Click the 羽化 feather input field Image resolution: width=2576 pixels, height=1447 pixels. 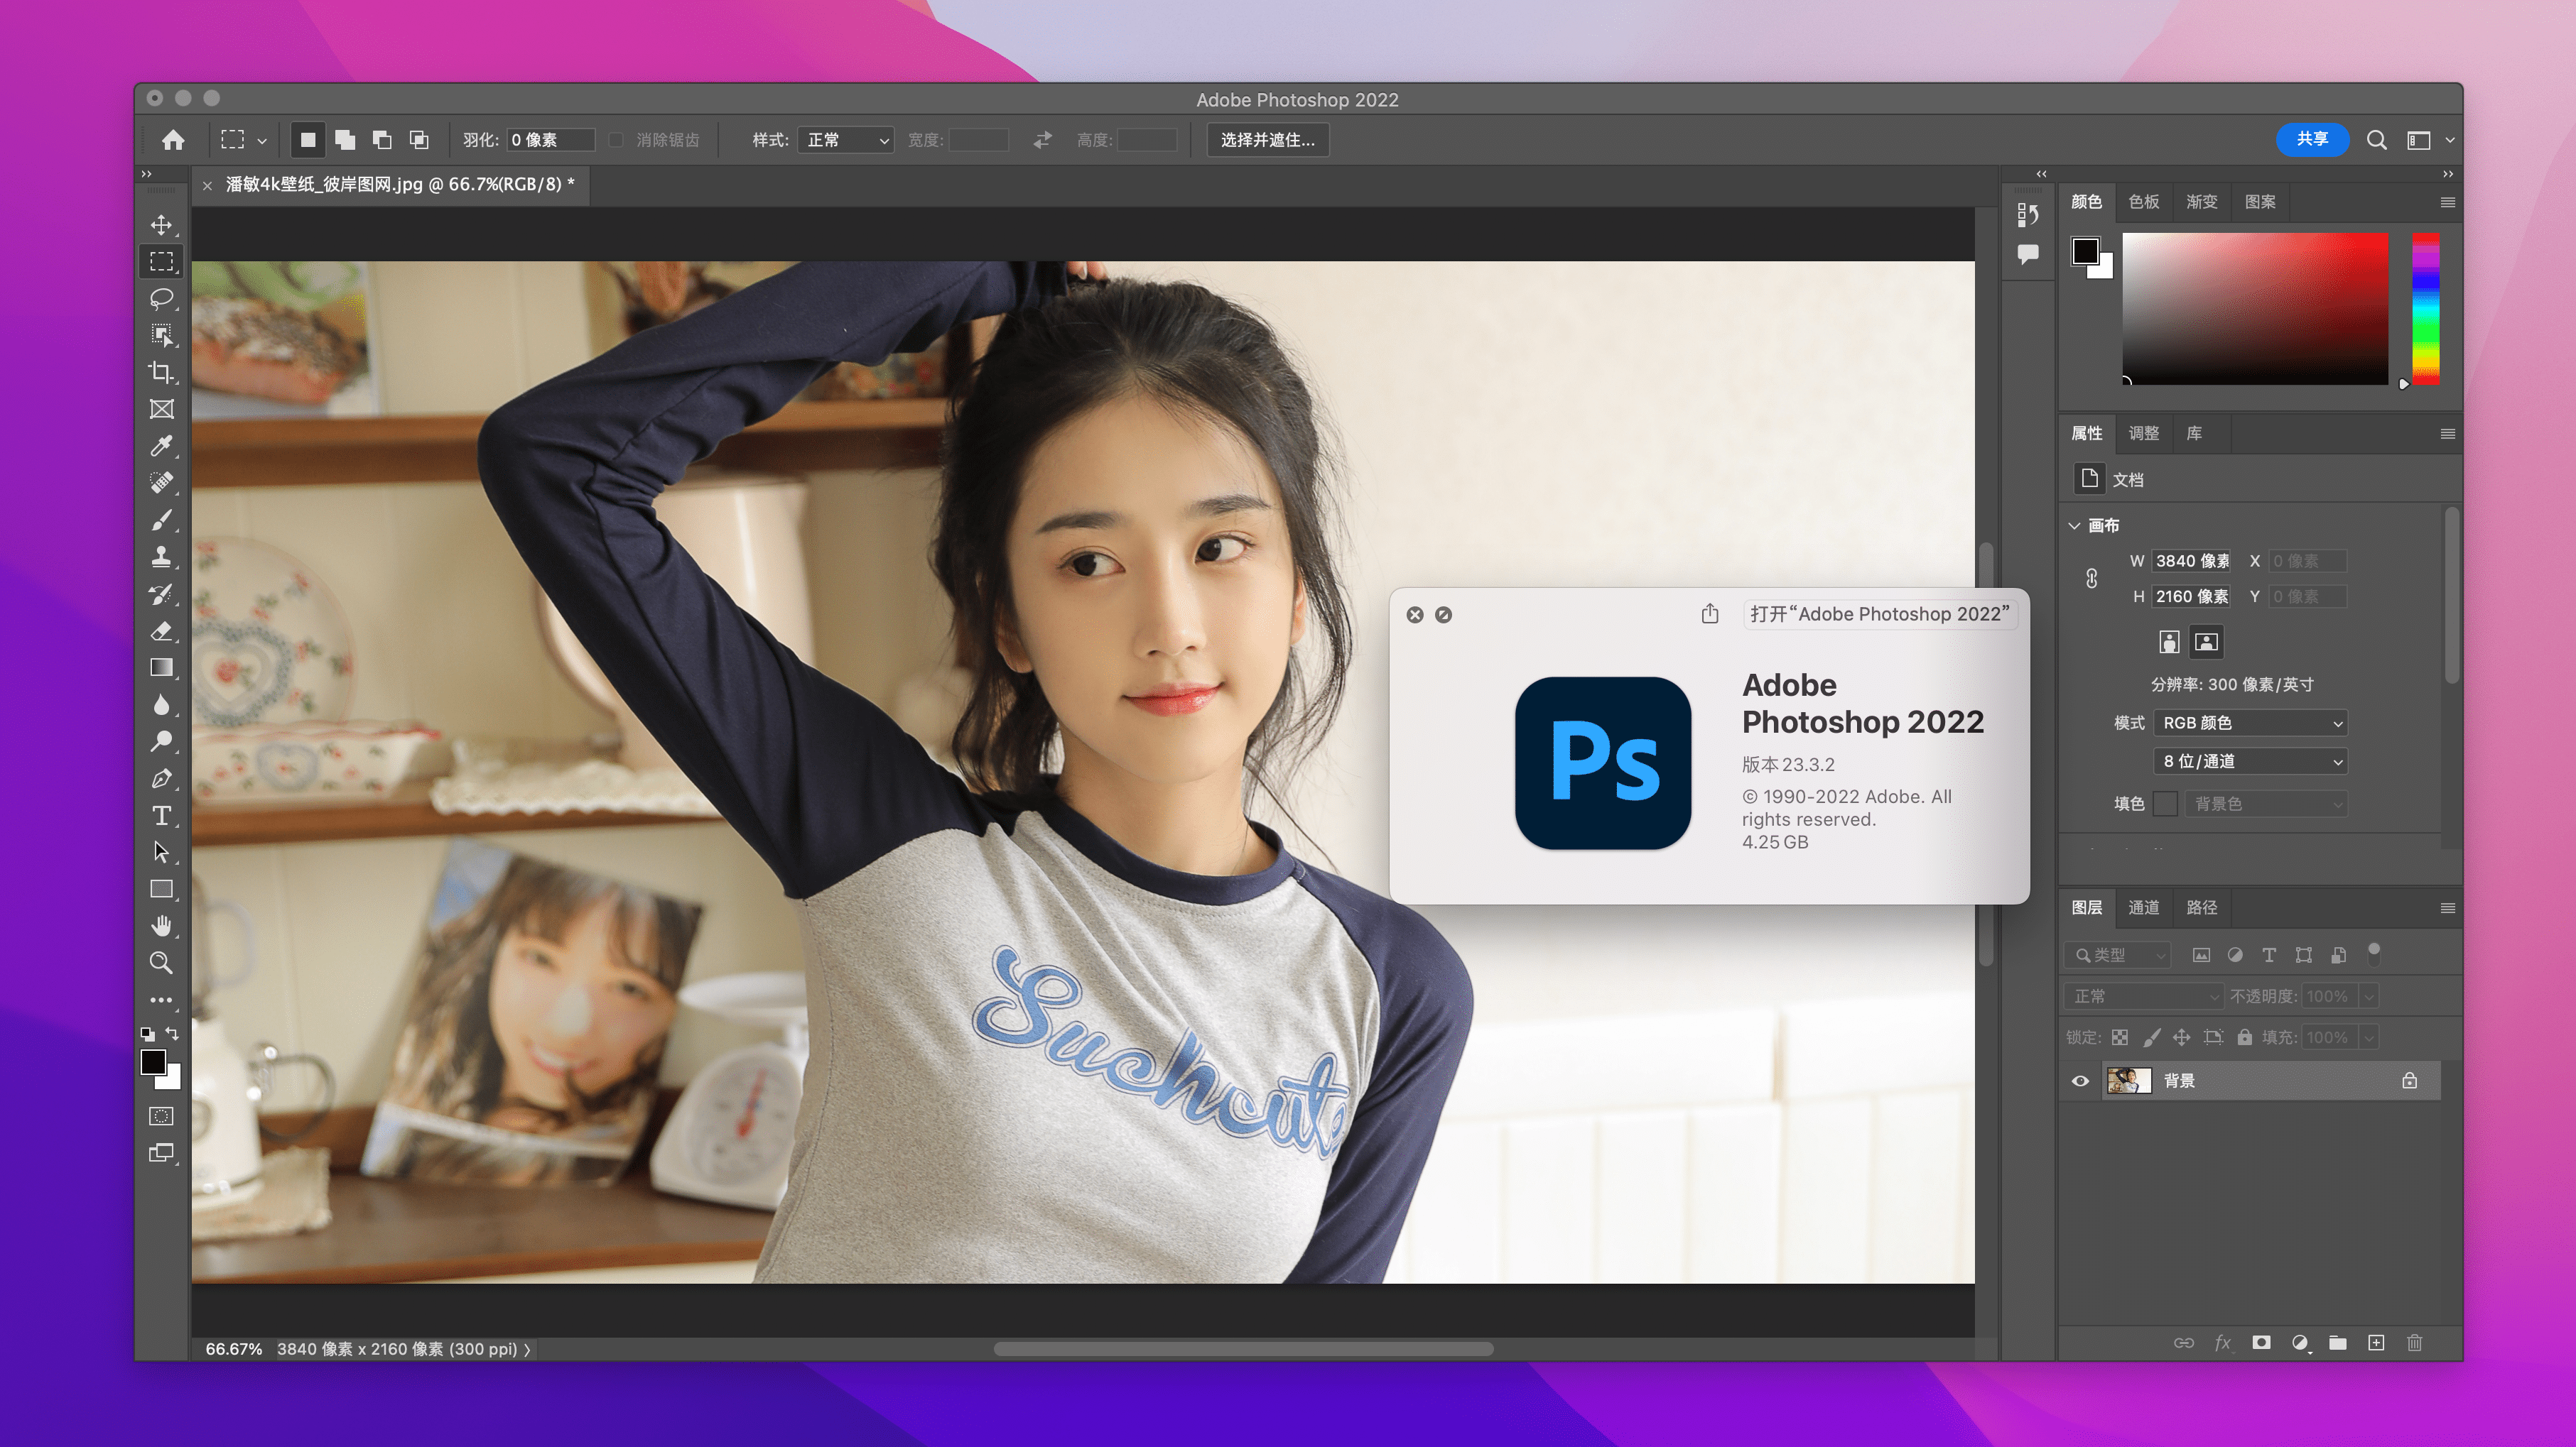click(550, 140)
